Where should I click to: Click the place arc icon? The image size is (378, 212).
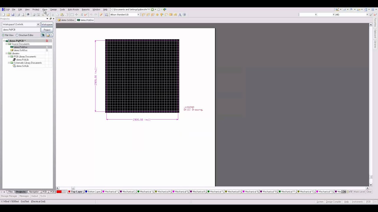pos(166,14)
